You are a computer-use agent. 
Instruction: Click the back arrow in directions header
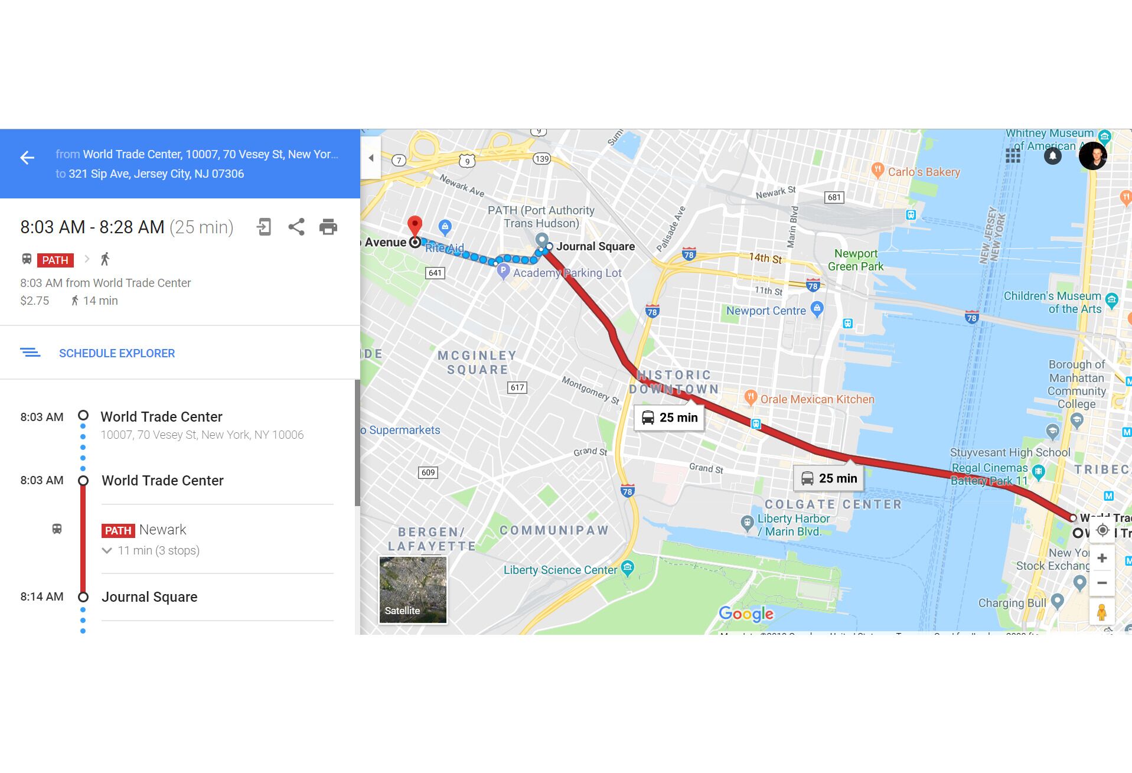pos(27,158)
